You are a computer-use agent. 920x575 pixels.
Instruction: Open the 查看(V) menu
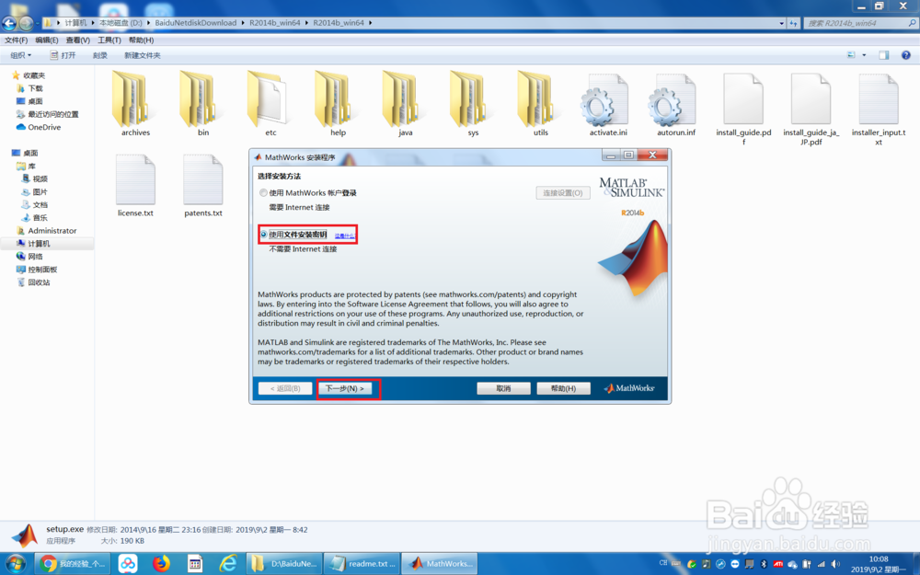[x=77, y=40]
